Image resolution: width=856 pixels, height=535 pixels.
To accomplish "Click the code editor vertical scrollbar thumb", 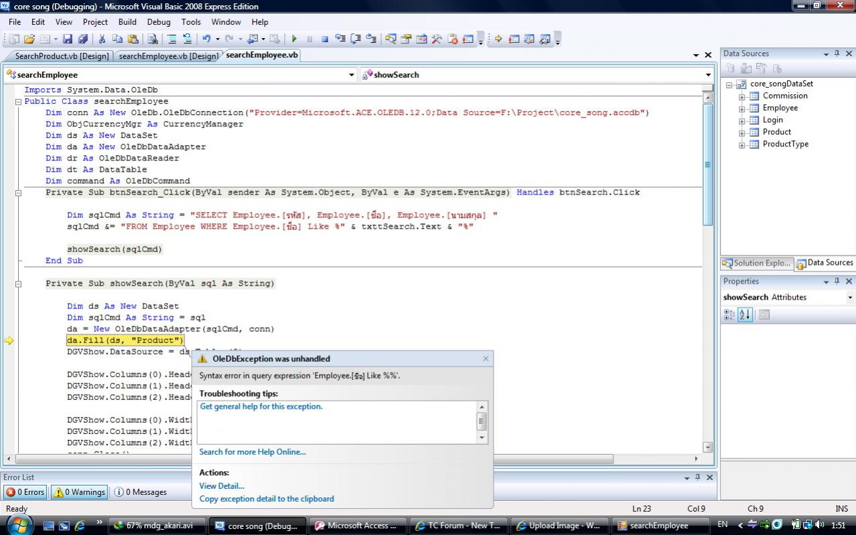I will pyautogui.click(x=708, y=165).
